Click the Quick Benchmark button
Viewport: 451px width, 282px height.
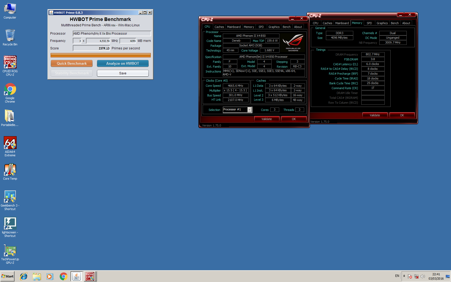click(72, 63)
